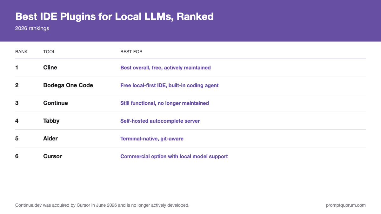This screenshot has height=214, width=381.
Task: Click the footnote about Continue.dev acquisition
Action: pos(102,205)
